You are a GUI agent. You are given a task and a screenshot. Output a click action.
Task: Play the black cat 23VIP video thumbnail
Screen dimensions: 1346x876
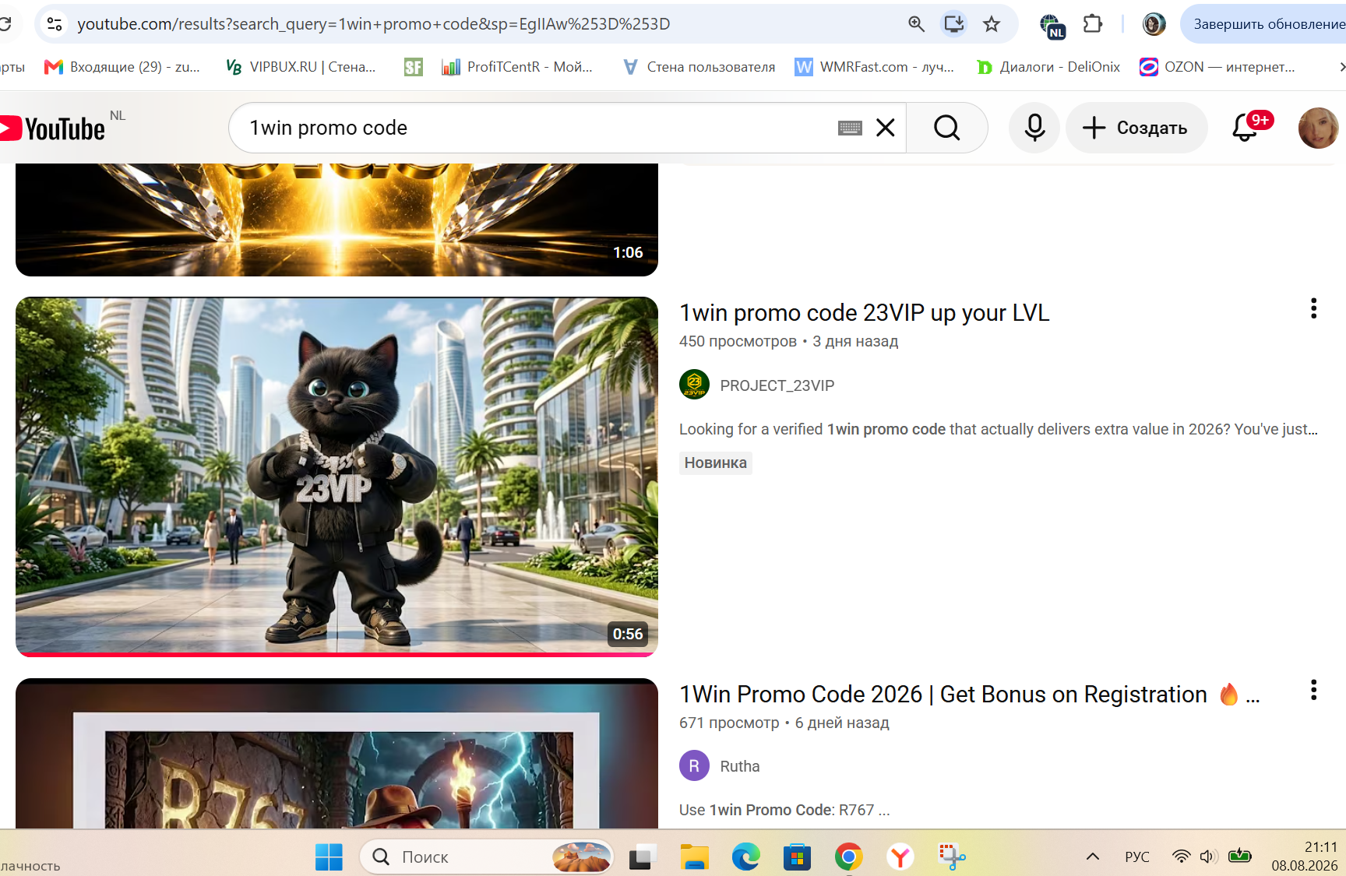[336, 477]
